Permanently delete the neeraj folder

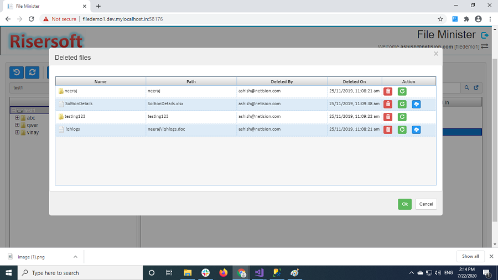tap(388, 91)
